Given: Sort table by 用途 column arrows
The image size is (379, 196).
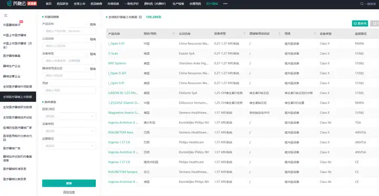Looking at the screenshot, I should point(315,34).
